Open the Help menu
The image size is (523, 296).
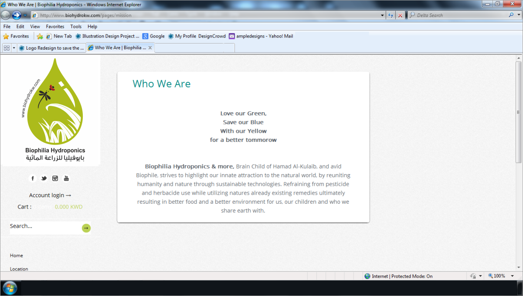click(92, 27)
